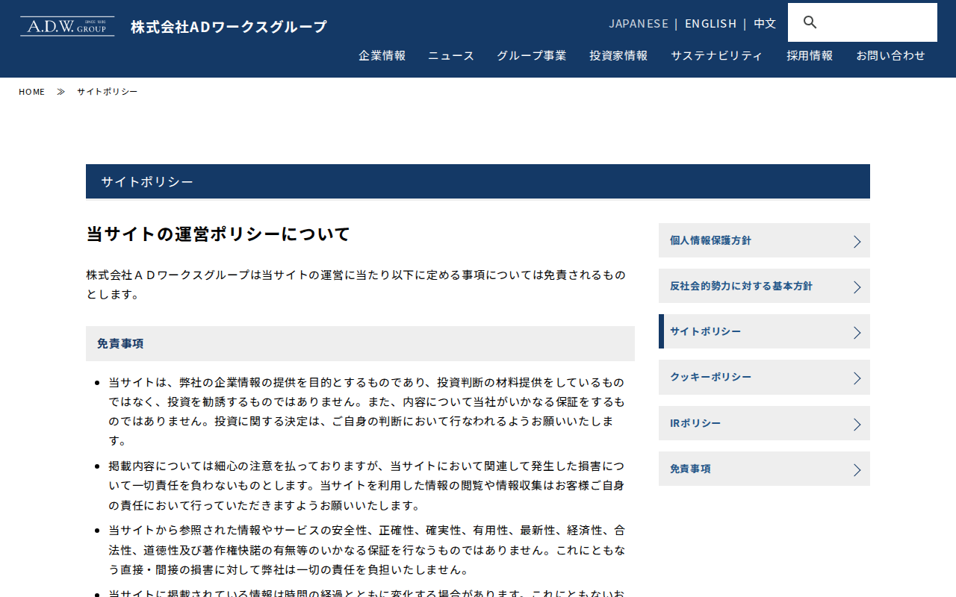956x597 pixels.
Task: Open the 投資家情報 menu
Action: 618,55
